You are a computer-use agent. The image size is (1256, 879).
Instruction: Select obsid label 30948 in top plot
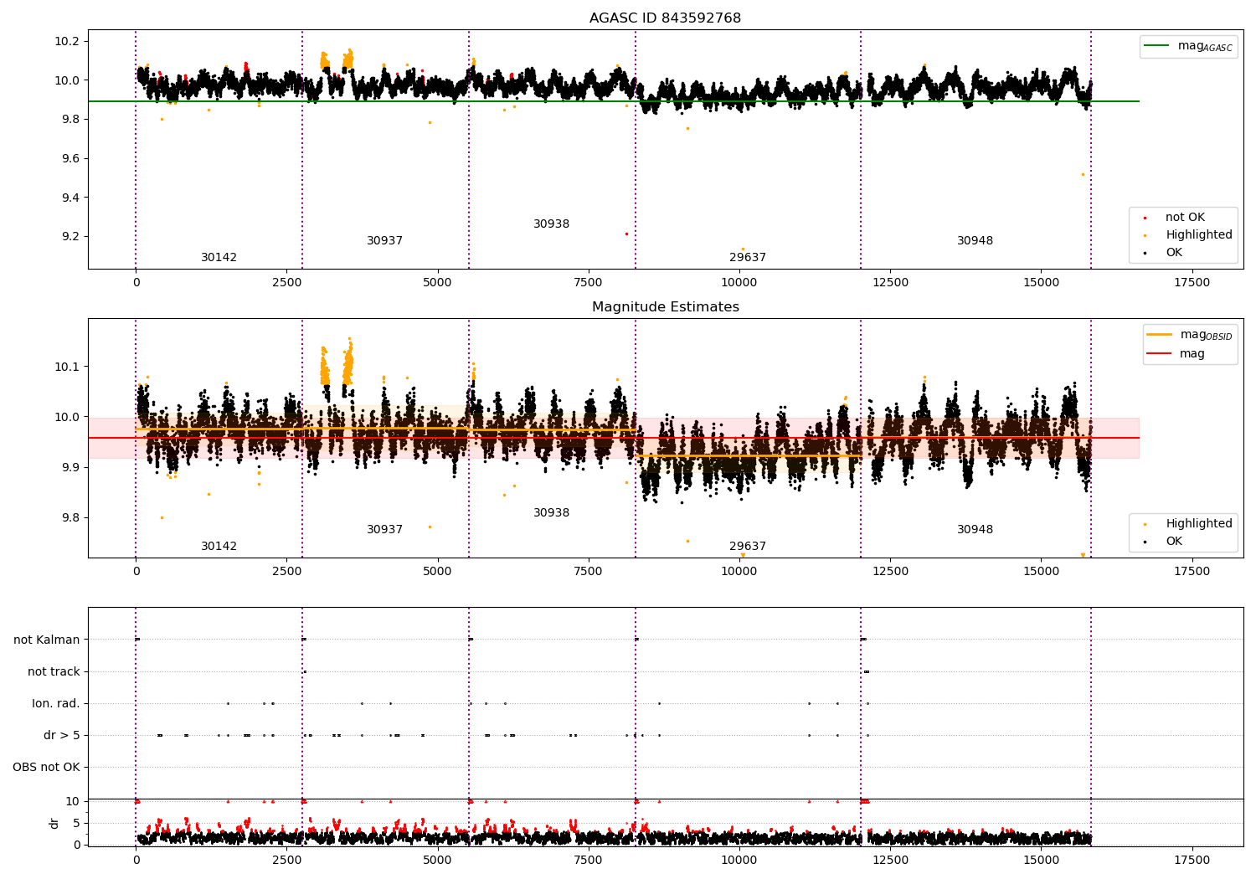pyautogui.click(x=975, y=240)
